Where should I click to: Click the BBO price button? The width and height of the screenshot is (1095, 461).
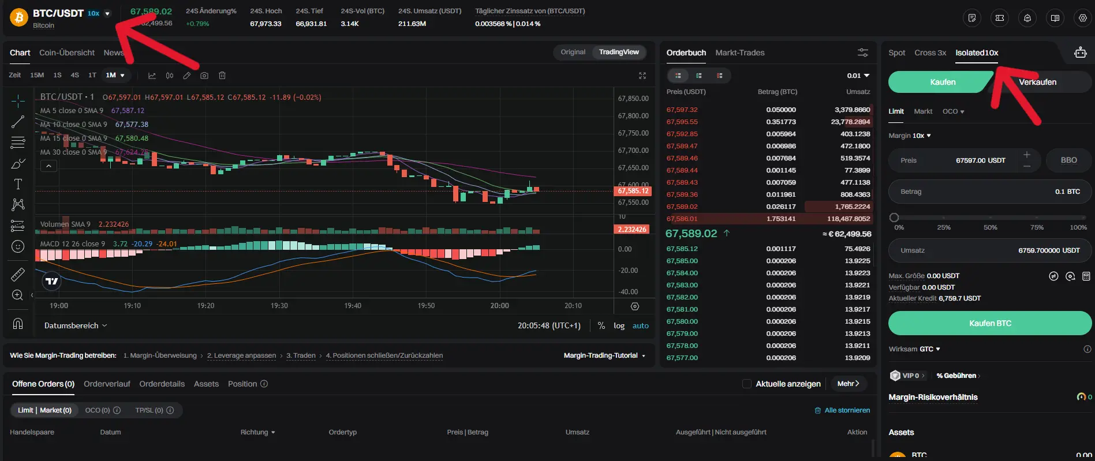1068,160
